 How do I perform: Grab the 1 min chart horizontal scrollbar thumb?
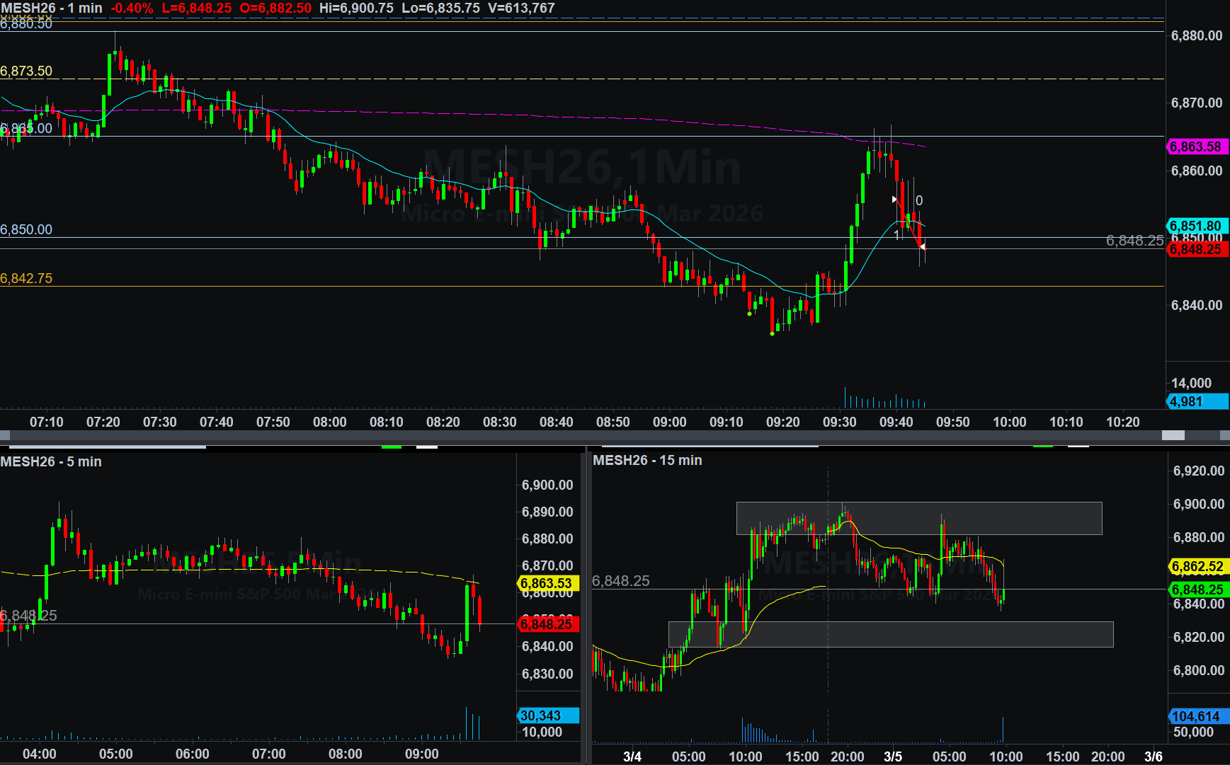(x=1173, y=435)
